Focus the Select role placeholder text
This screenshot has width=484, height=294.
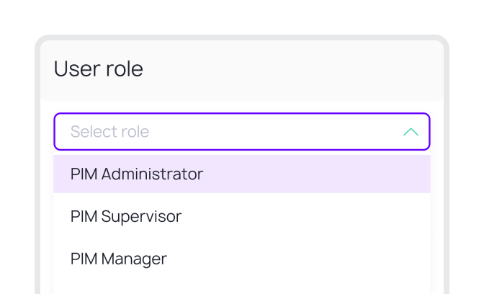coord(109,132)
